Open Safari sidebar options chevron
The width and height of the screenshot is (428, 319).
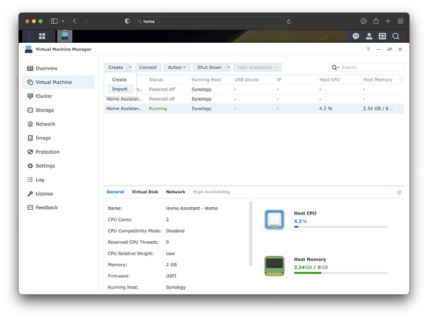pyautogui.click(x=63, y=21)
